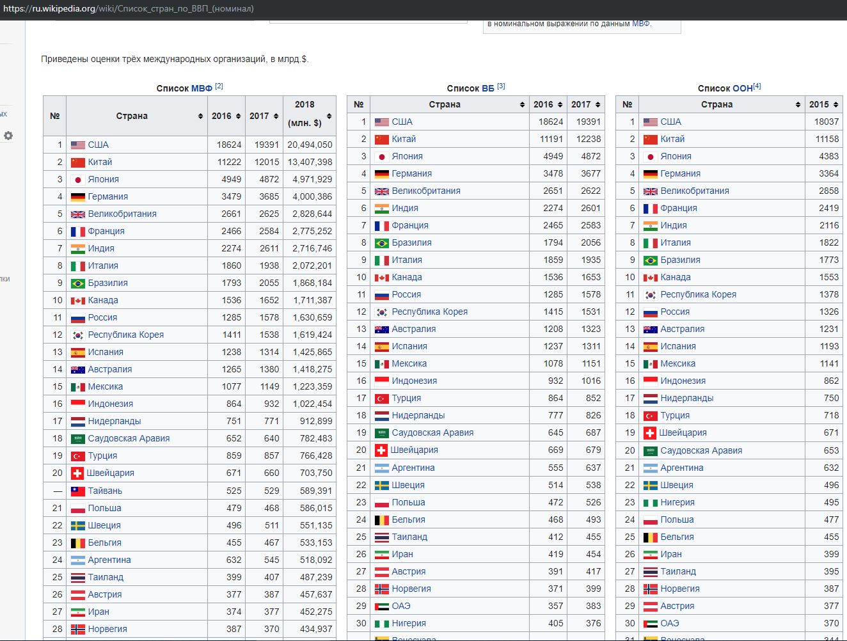Click the Switzerland flag in the UN list
This screenshot has width=847, height=641.
click(x=650, y=433)
